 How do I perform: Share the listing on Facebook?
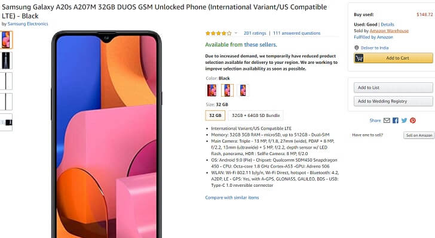coord(396,120)
